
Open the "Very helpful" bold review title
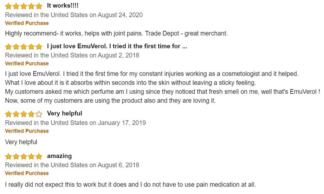point(64,114)
